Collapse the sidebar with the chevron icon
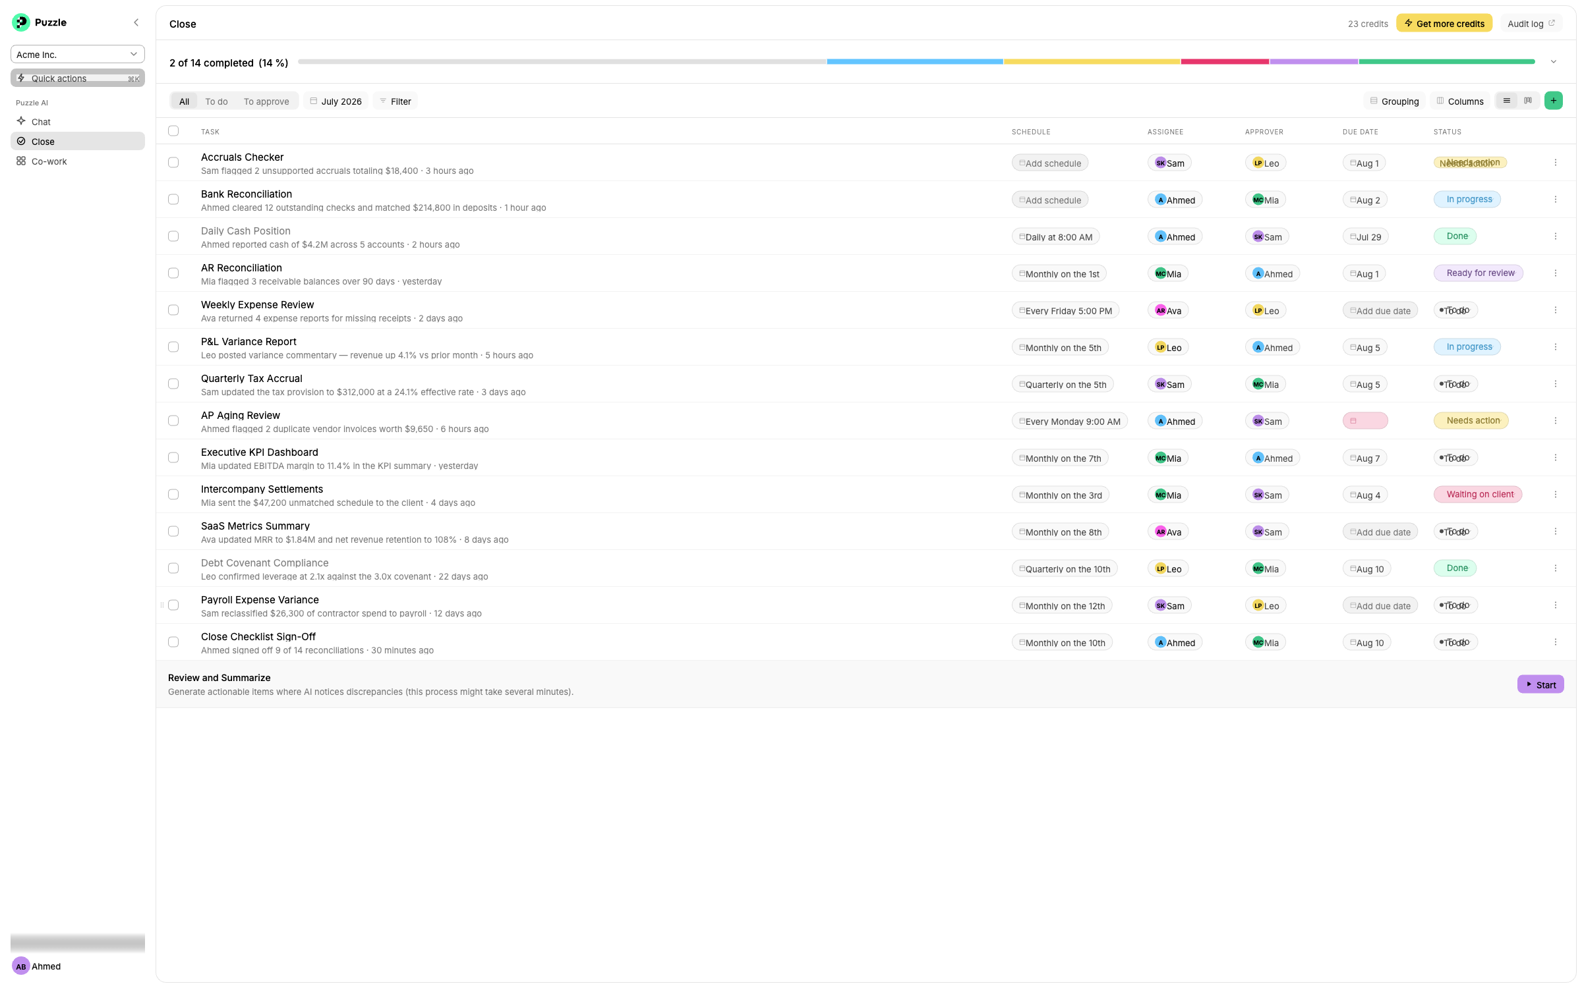This screenshot has width=1582, height=988. click(136, 22)
